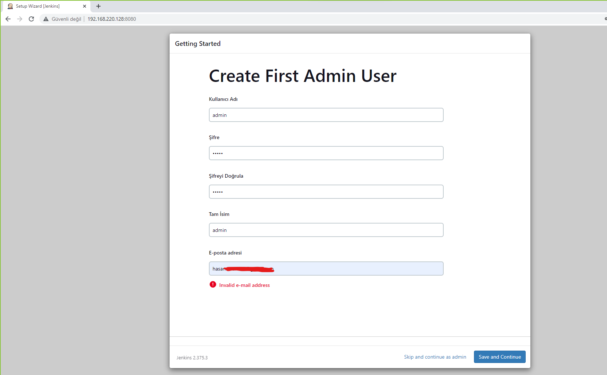Click Skip and continue as admin link
Viewport: 607px width, 375px height.
[435, 357]
